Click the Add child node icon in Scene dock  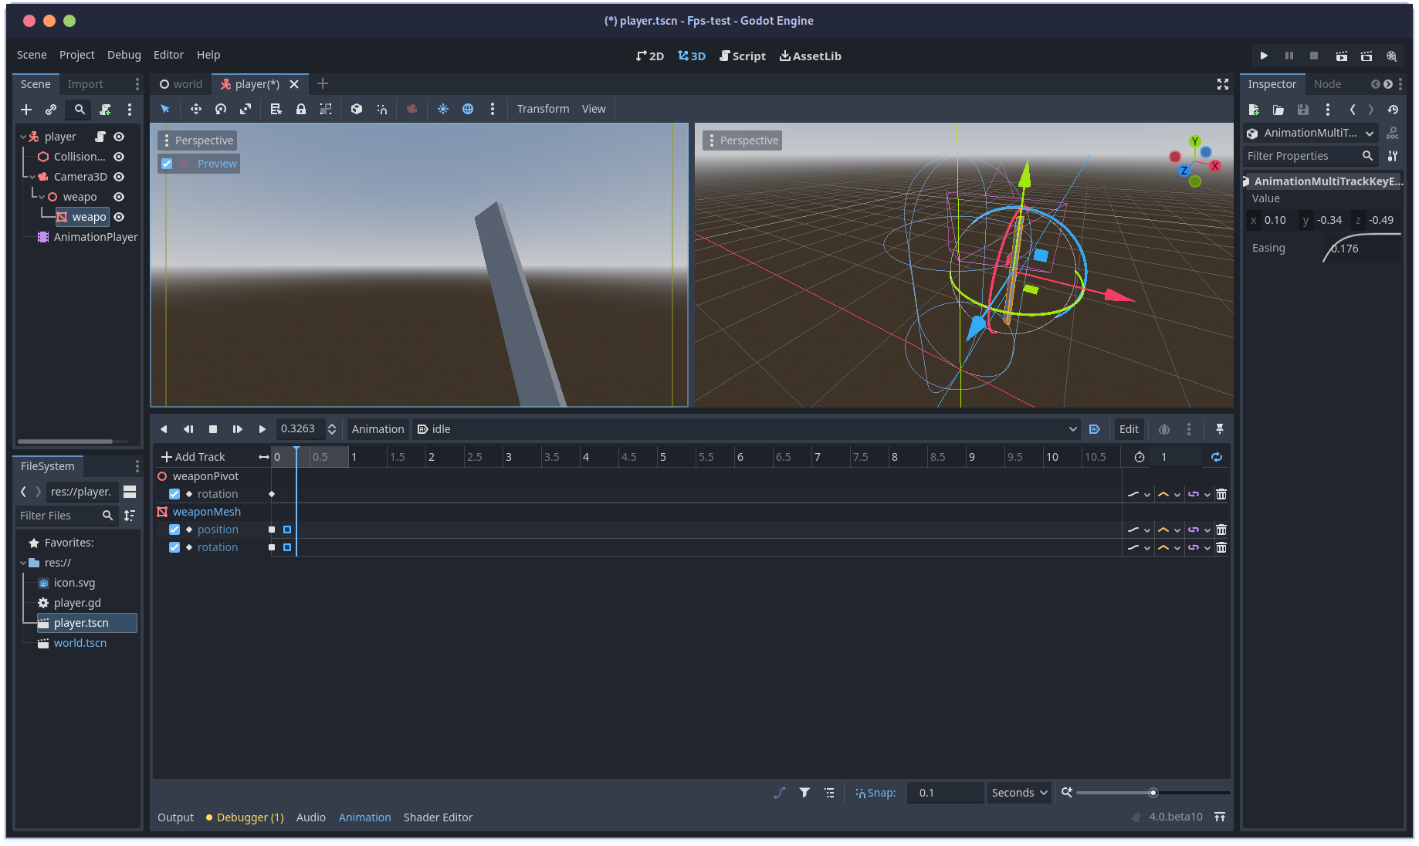coord(25,110)
